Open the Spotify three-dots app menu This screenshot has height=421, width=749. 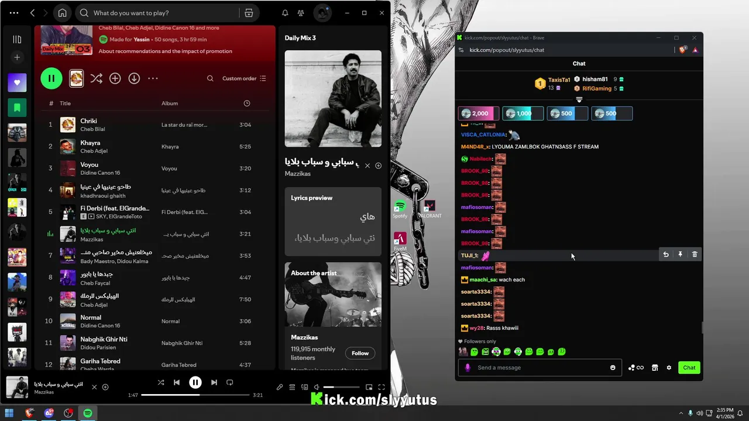pyautogui.click(x=14, y=13)
